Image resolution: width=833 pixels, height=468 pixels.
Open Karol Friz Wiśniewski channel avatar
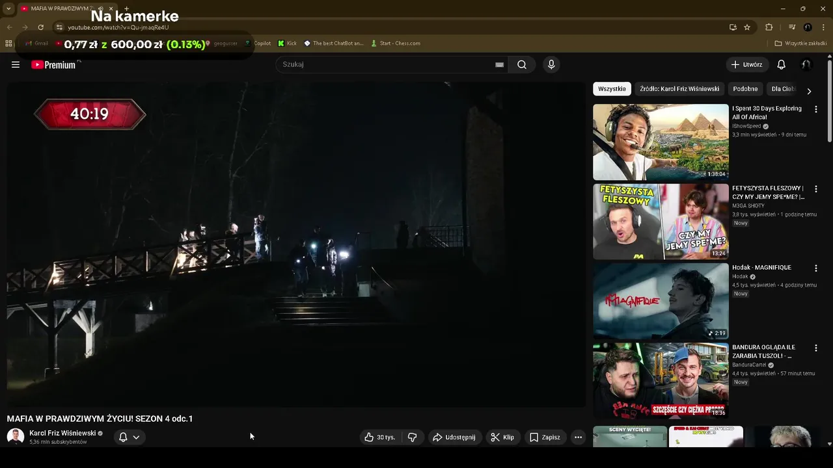click(x=16, y=437)
